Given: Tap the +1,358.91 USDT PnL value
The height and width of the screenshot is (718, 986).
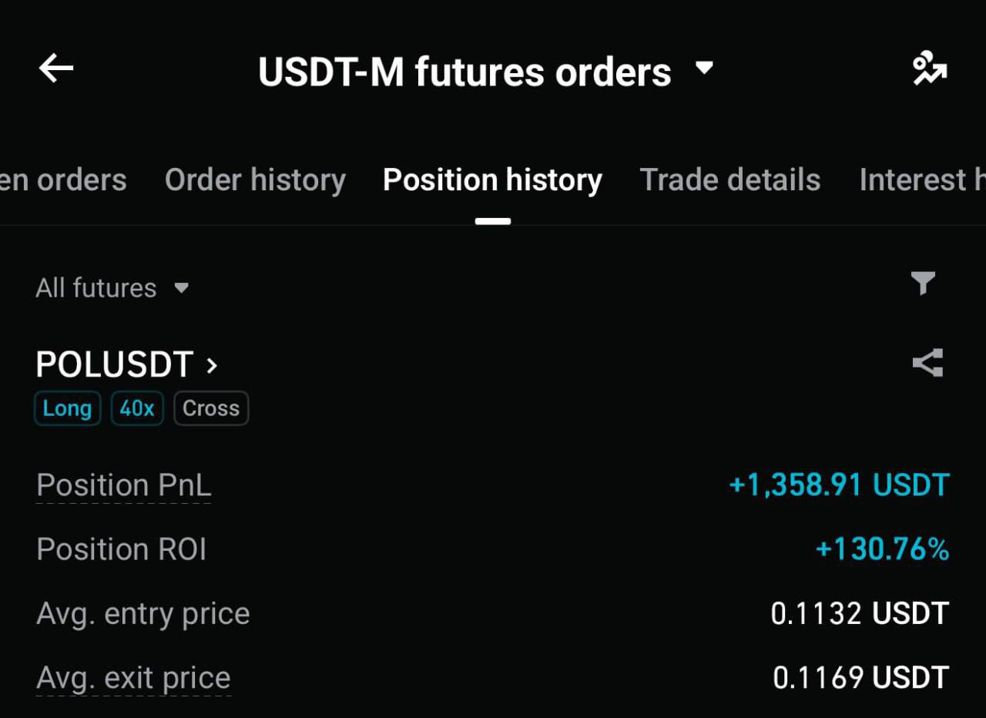Looking at the screenshot, I should [839, 485].
